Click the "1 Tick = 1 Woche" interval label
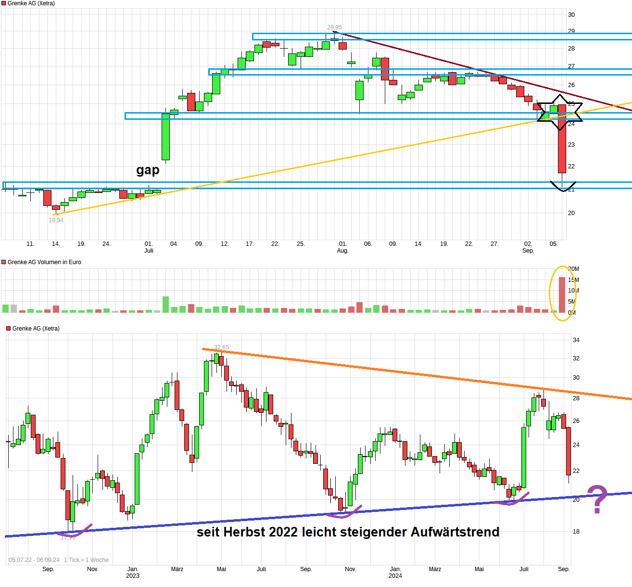This screenshot has height=587, width=632. click(x=86, y=560)
